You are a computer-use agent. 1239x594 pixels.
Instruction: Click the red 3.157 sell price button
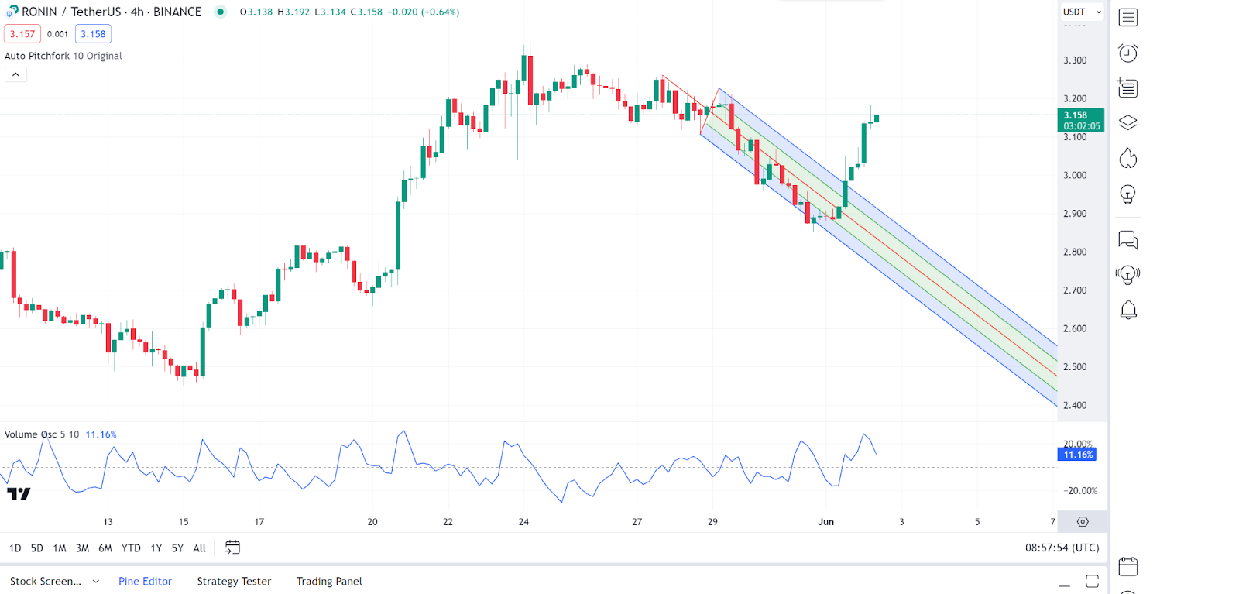click(x=22, y=34)
